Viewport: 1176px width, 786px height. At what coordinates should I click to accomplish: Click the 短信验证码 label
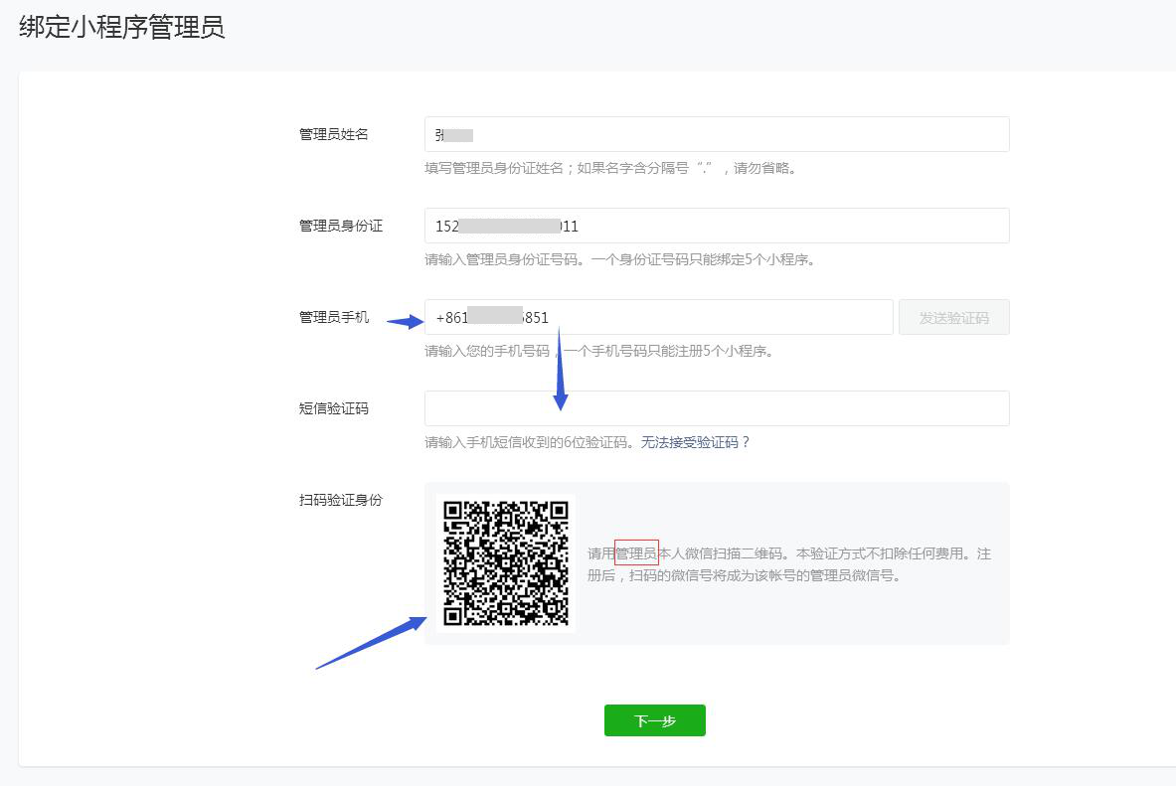coord(334,408)
